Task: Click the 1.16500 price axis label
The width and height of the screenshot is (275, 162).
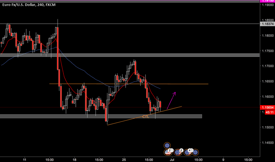Action: click(x=268, y=81)
